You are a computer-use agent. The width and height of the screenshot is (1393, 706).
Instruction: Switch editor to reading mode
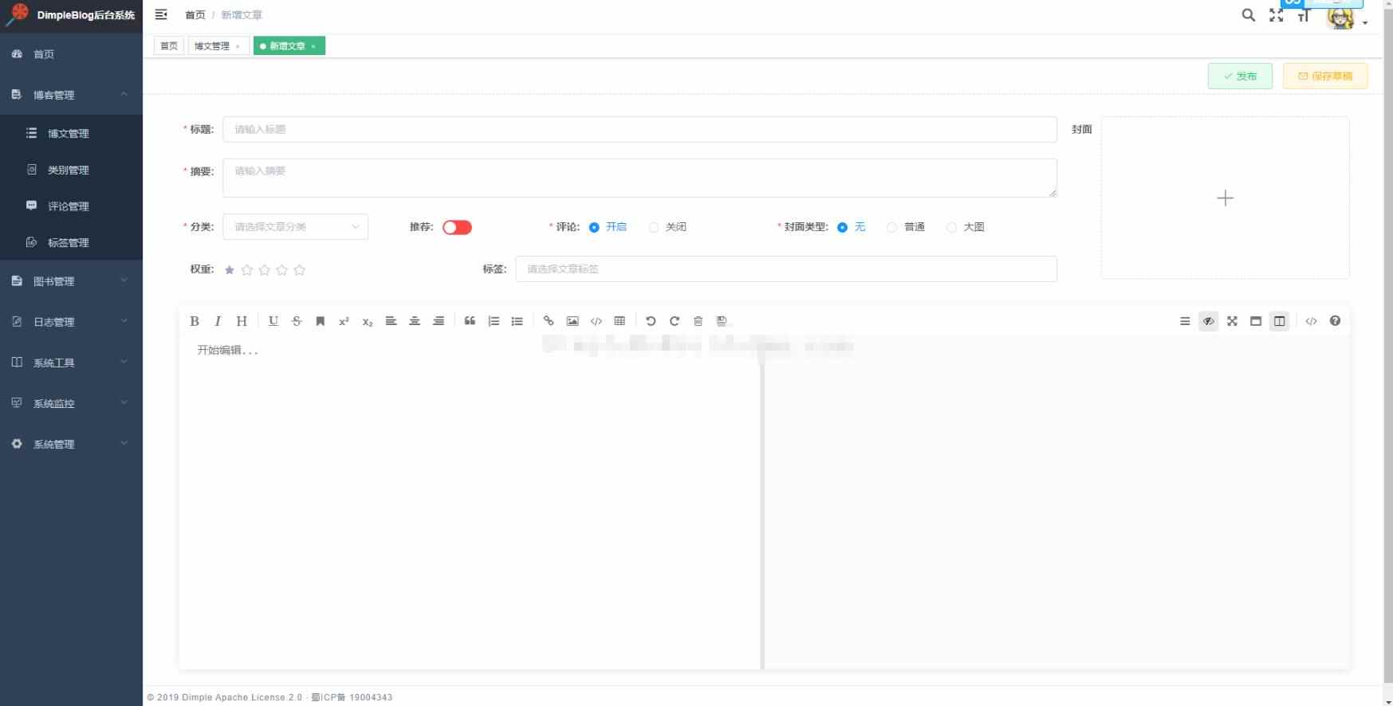[x=1256, y=321]
